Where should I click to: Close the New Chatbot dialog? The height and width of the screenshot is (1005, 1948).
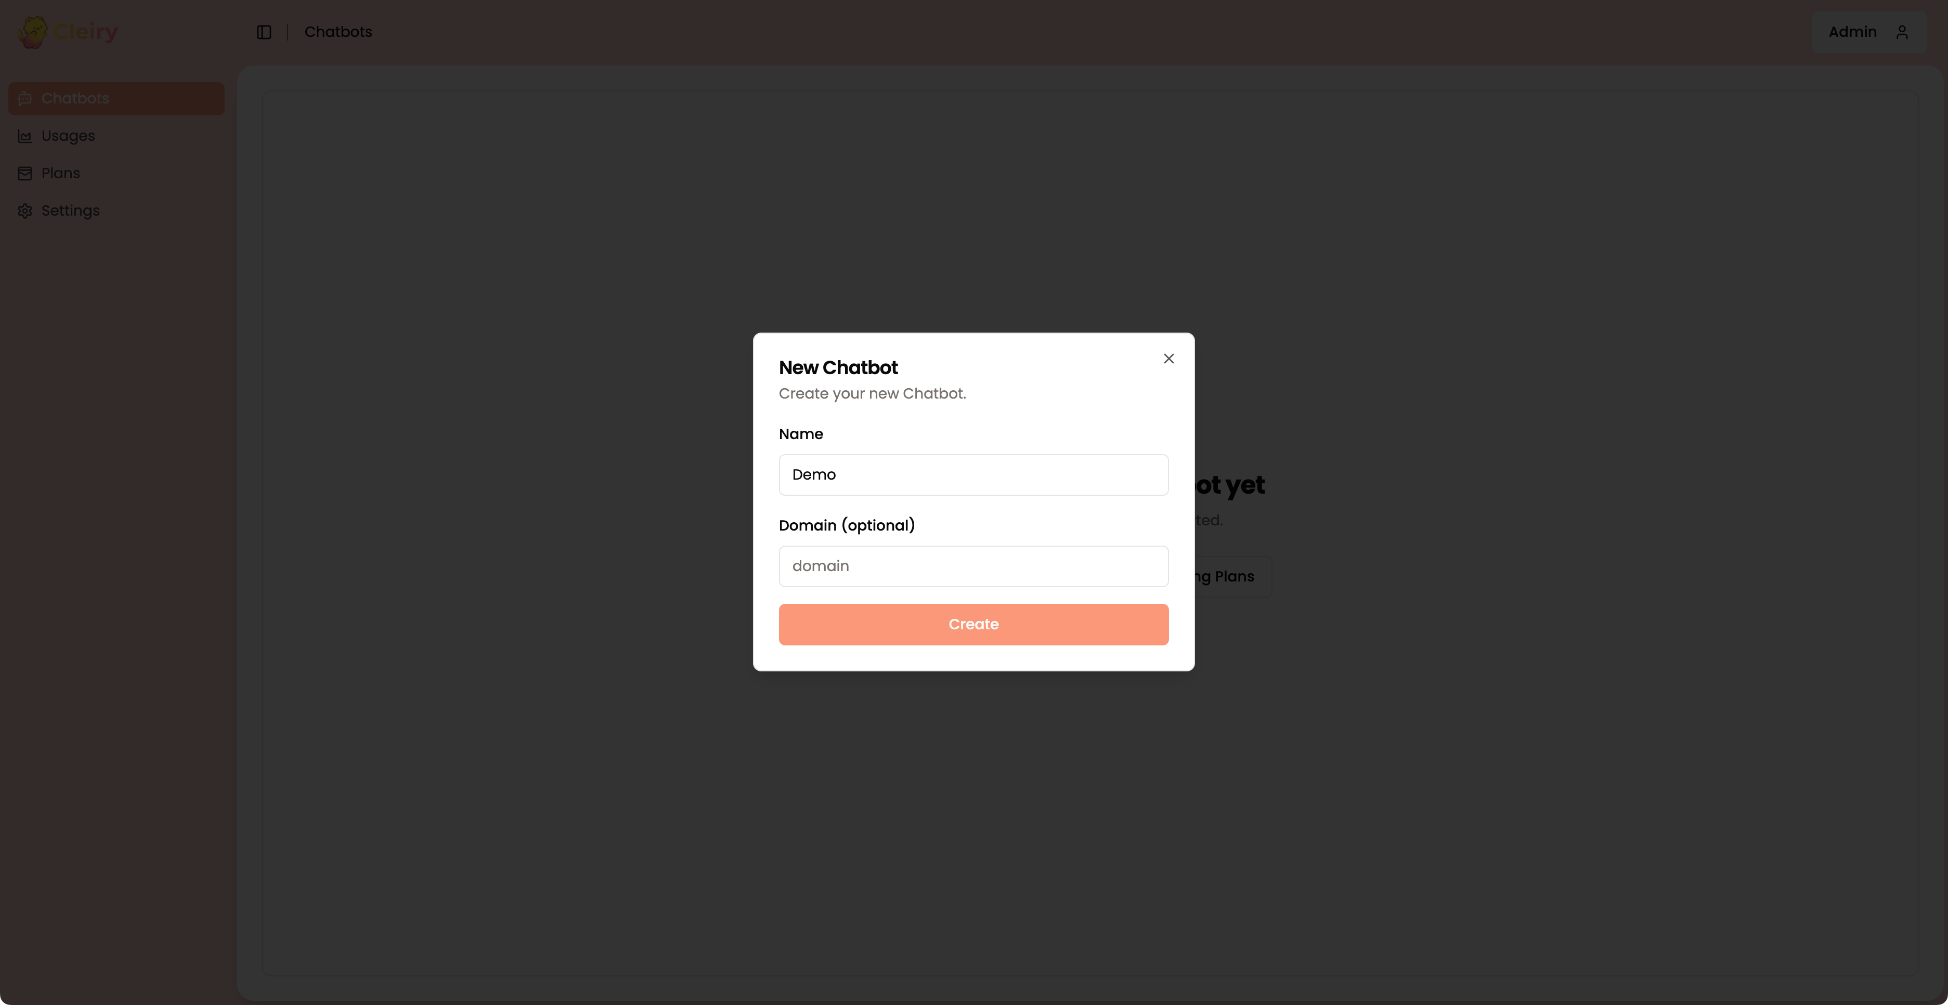click(x=1168, y=358)
